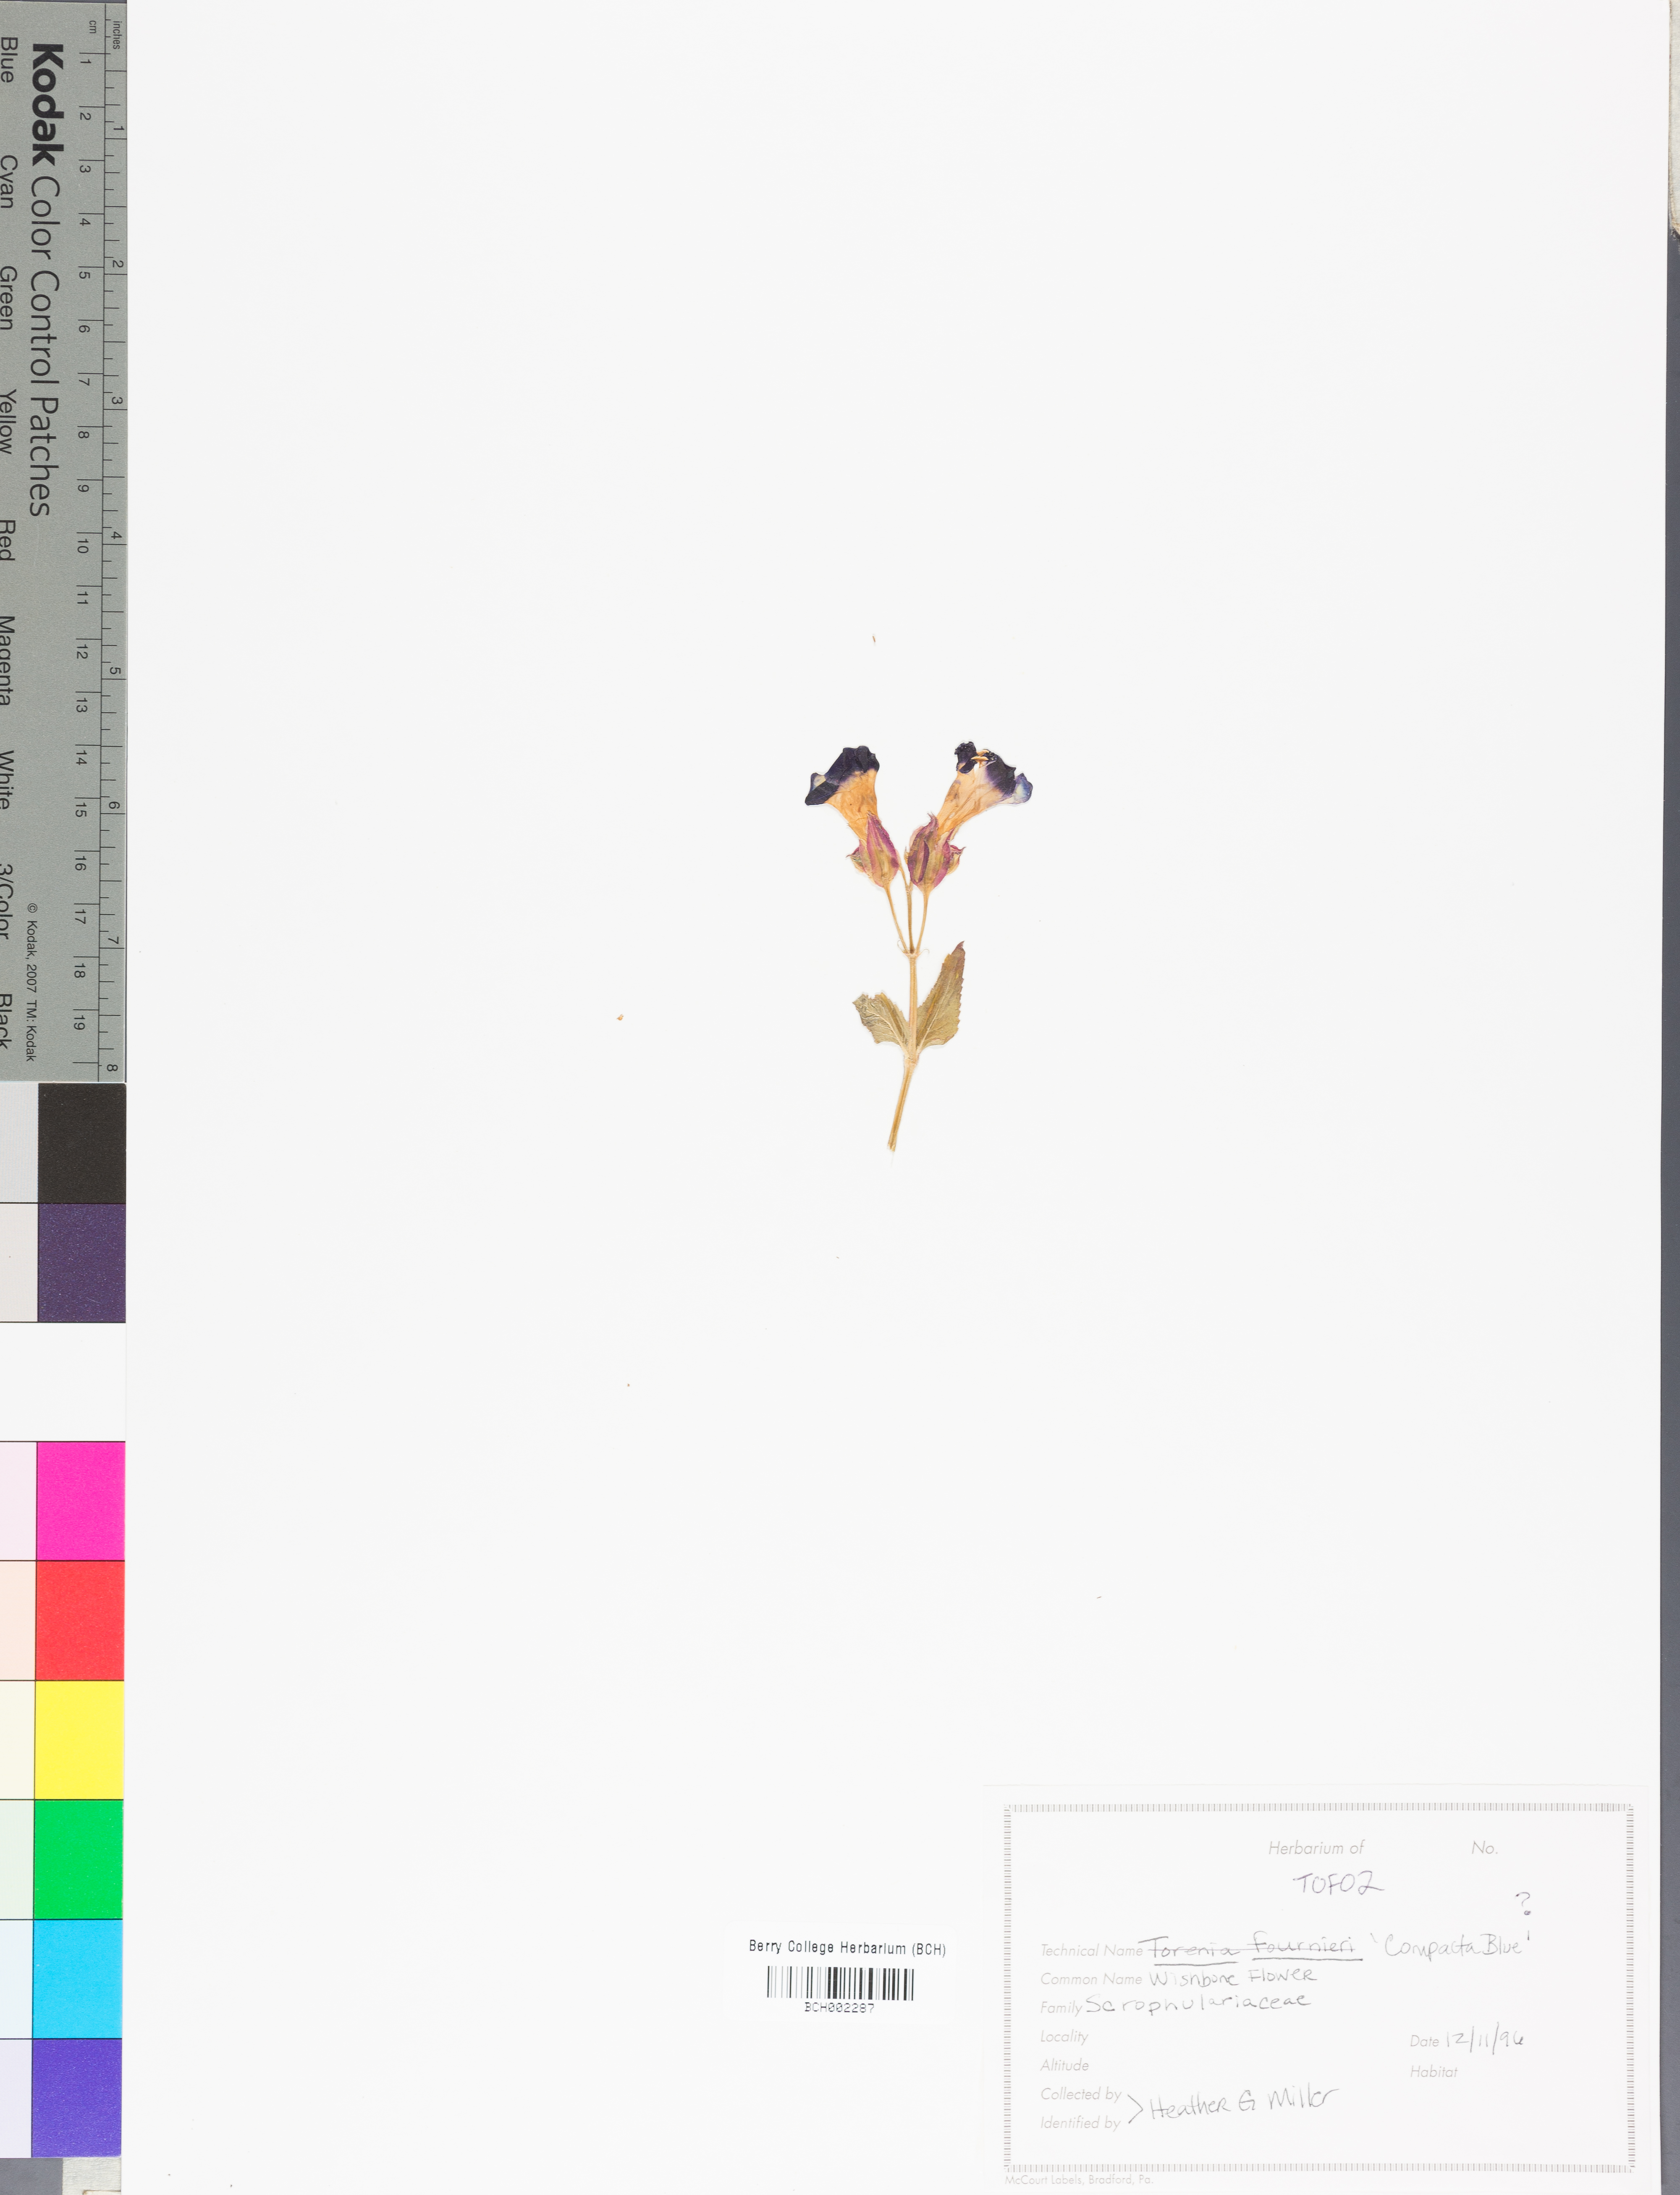This screenshot has width=1680, height=2195.
Task: Select the magenta color patch
Action: 80,1500
